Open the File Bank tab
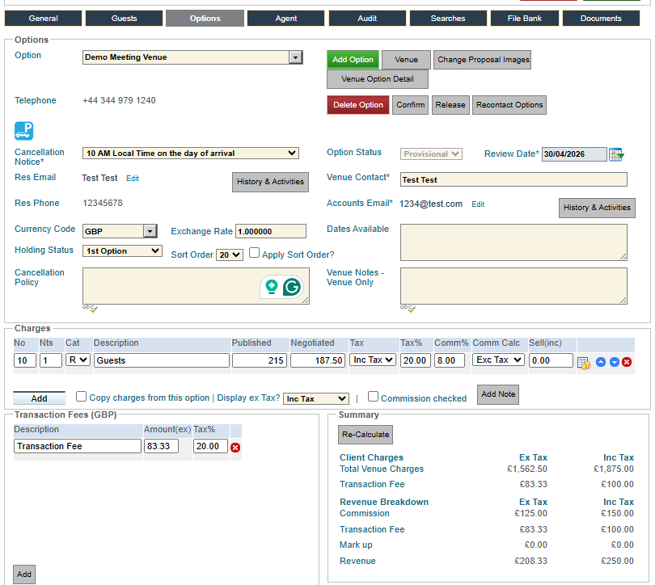Viewport: 655px width, 585px height. pos(524,19)
